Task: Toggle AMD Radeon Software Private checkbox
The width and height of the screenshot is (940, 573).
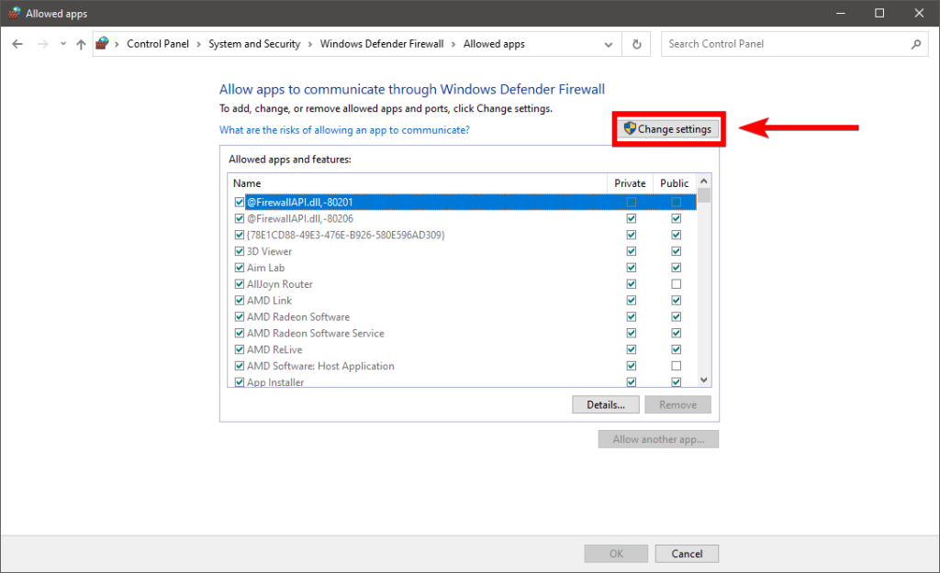Action: 632,316
